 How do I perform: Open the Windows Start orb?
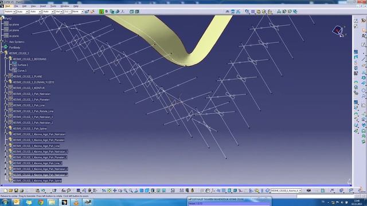coord(5,202)
